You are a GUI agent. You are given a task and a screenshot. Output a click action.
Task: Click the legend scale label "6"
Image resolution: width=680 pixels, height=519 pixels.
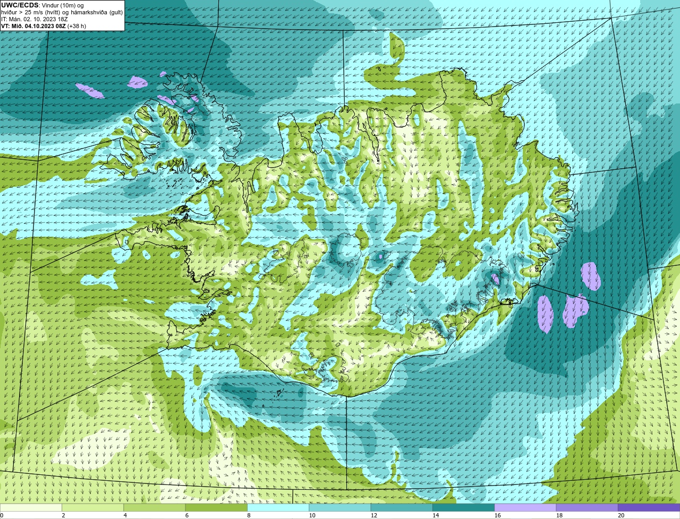point(186,515)
